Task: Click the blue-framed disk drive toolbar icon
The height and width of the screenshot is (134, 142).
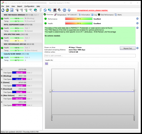Action: point(12,10)
